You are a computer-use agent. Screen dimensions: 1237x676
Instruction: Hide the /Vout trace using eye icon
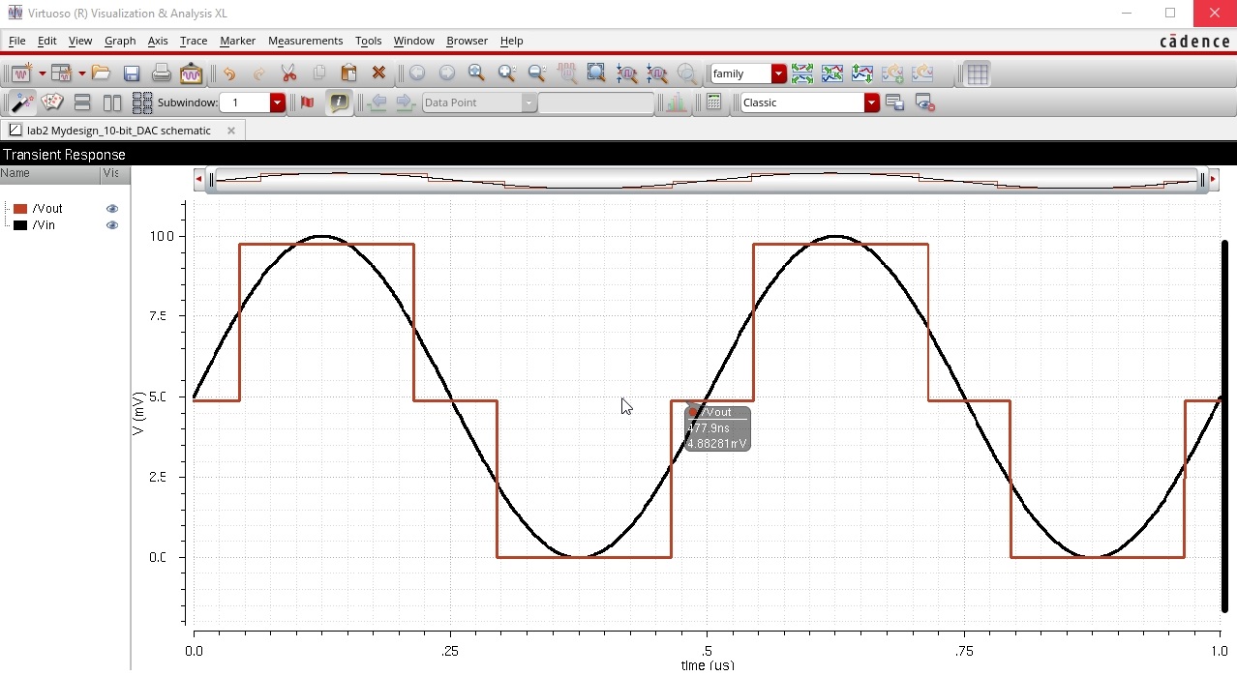coord(112,209)
